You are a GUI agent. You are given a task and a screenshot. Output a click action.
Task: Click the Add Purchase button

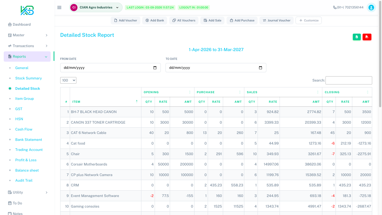point(242,20)
